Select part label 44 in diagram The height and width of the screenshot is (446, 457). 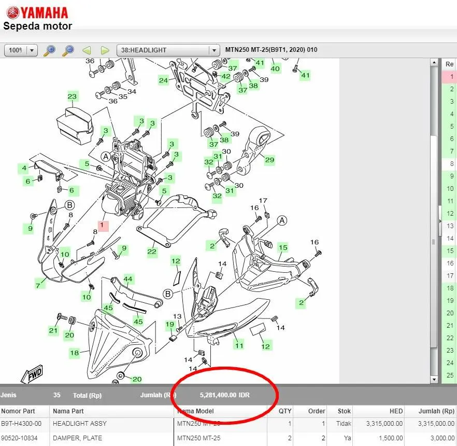(128, 279)
